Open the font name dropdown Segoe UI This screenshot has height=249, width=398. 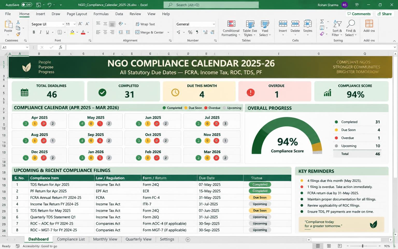click(63, 24)
